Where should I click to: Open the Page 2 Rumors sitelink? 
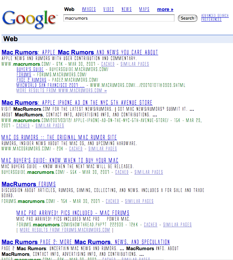(31, 80)
